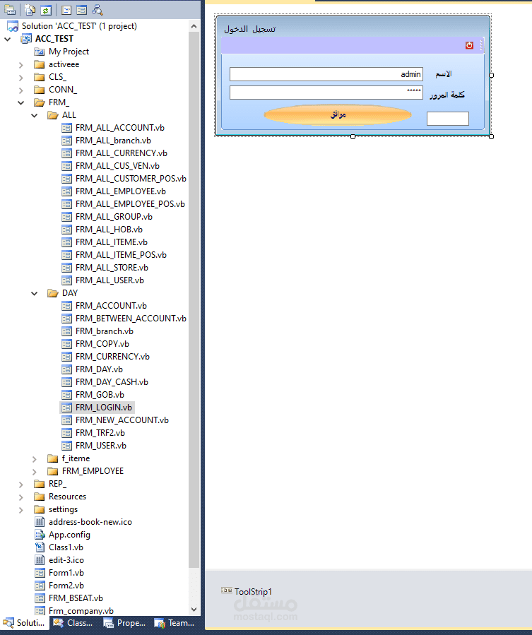Viewport: 532px width, 635px height.
Task: Expand the activeee folder
Action: [x=21, y=64]
